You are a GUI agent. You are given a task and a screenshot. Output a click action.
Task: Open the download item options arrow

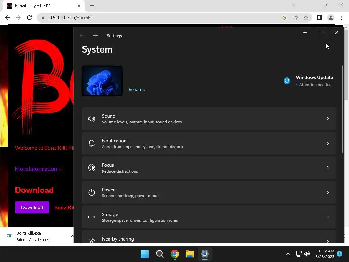pyautogui.click(x=72, y=236)
